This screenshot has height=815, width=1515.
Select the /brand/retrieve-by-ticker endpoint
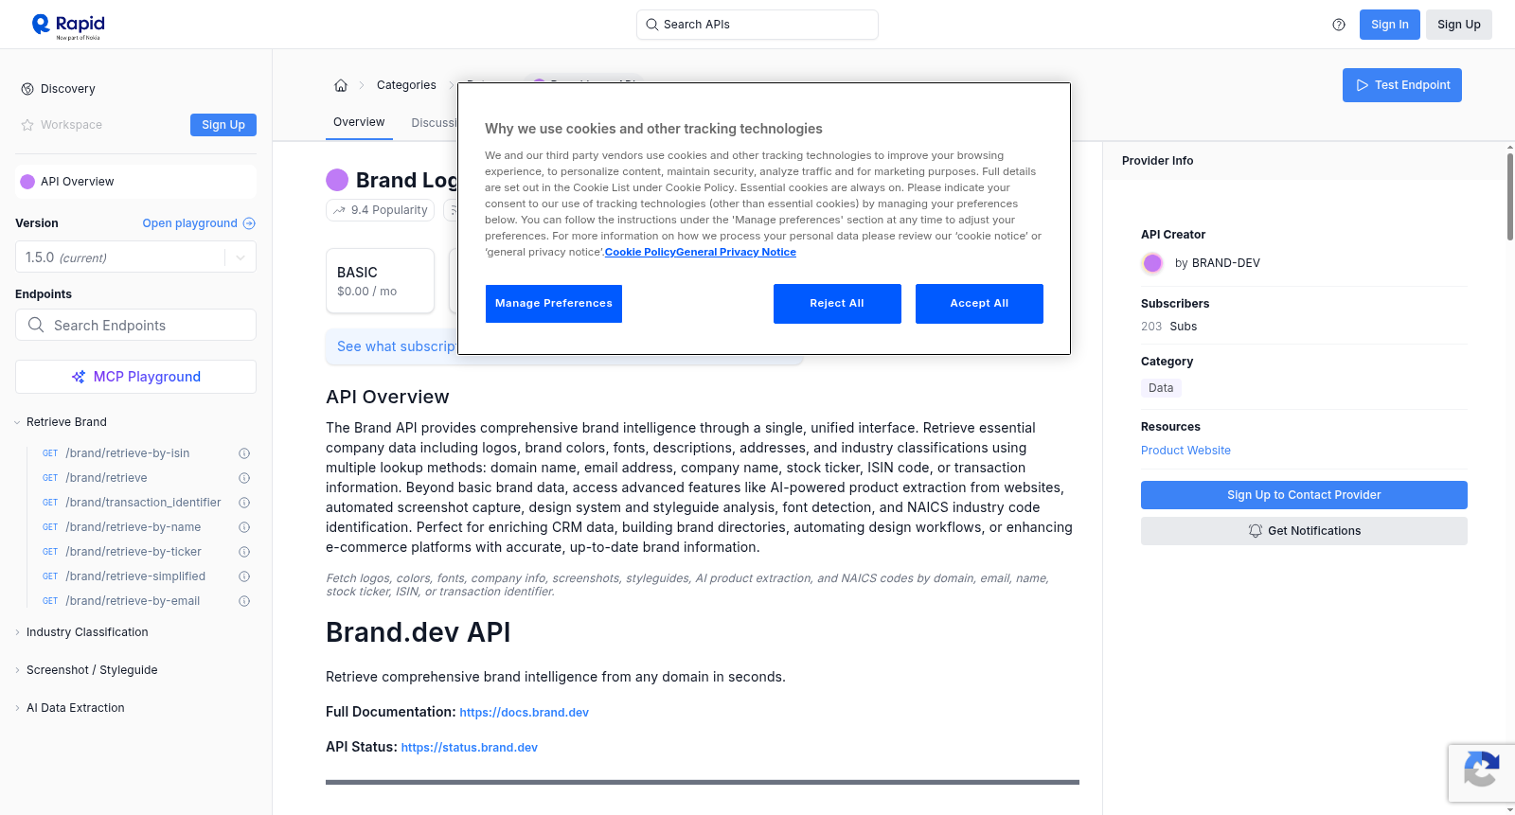point(134,552)
